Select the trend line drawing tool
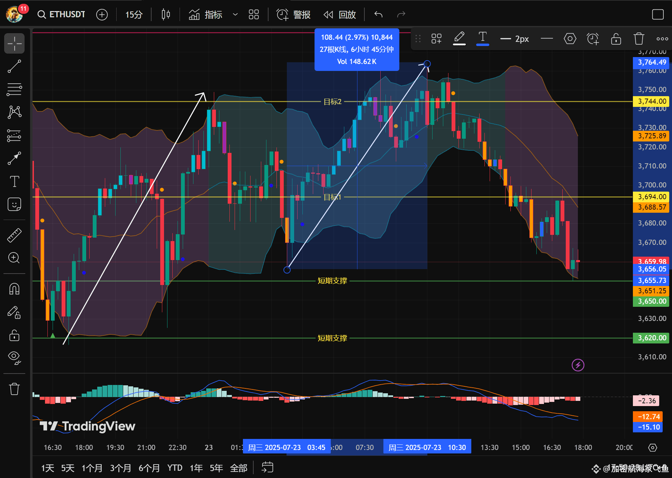The height and width of the screenshot is (478, 672). point(14,66)
